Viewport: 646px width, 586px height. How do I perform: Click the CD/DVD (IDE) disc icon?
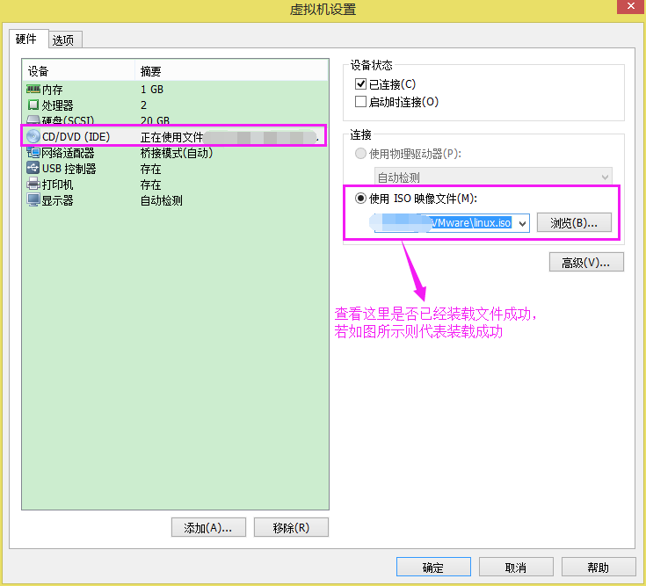point(33,136)
